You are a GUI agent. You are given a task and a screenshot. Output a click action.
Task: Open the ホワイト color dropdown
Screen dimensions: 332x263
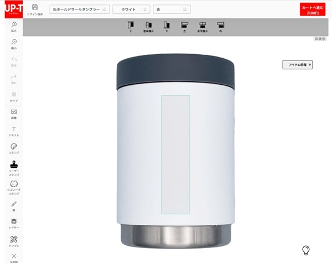131,9
